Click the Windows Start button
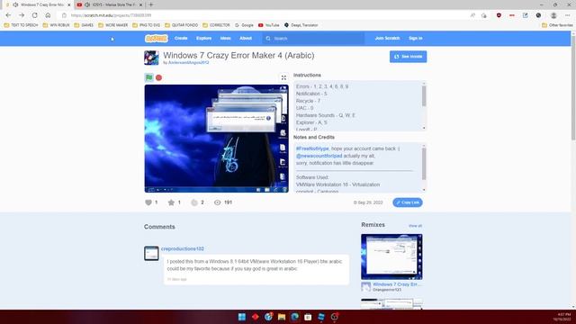The image size is (576, 324). click(x=242, y=317)
